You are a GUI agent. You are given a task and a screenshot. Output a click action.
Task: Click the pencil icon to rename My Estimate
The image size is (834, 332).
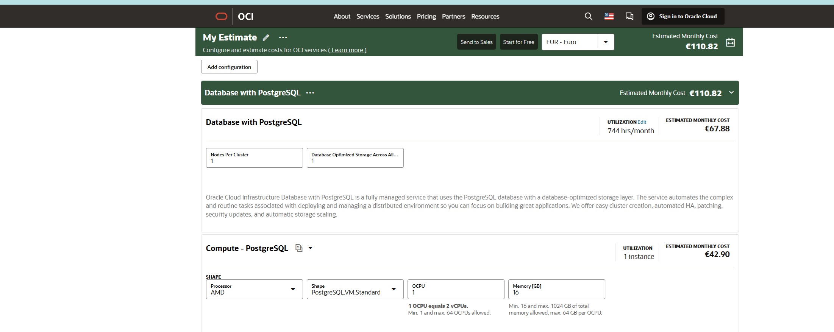tap(266, 37)
